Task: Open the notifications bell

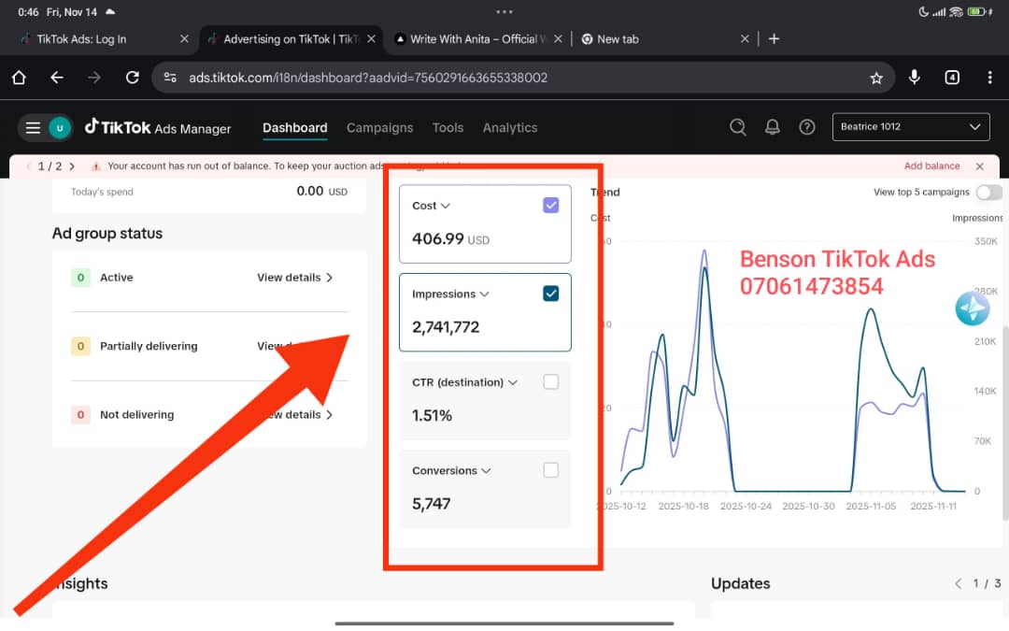Action: click(x=773, y=127)
